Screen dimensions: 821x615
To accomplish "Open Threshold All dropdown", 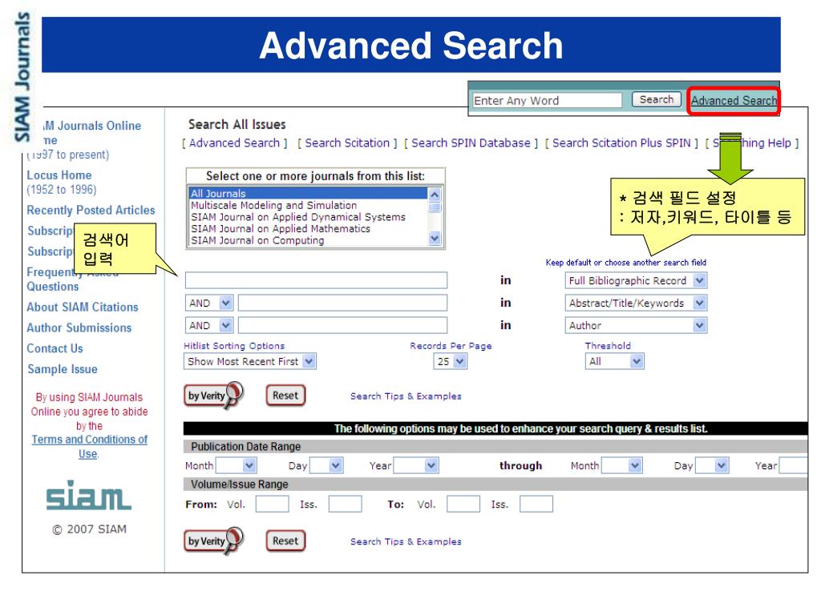I will click(x=615, y=361).
